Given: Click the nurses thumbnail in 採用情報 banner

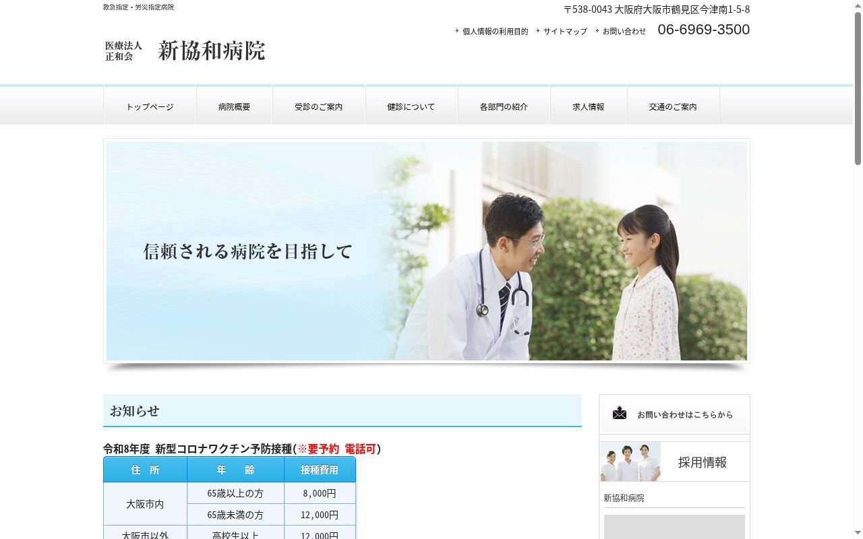Looking at the screenshot, I should 630,462.
